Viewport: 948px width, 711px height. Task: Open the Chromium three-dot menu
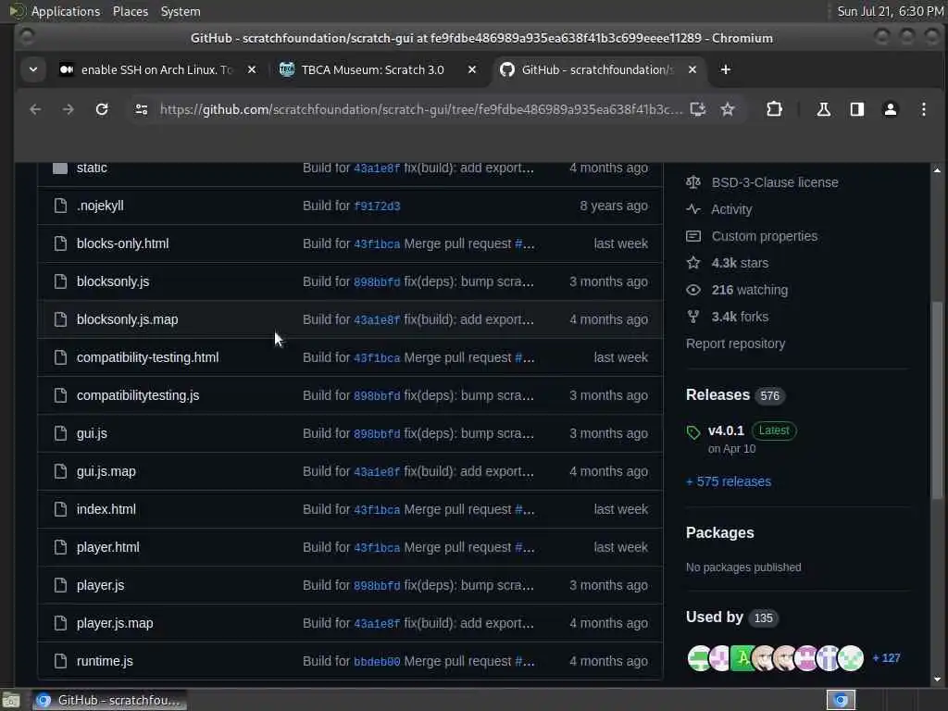tap(923, 109)
